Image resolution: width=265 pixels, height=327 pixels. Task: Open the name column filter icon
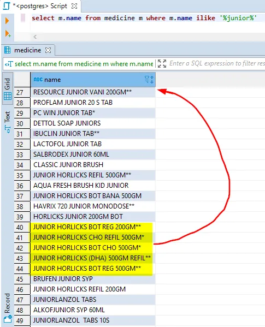[x=147, y=80]
